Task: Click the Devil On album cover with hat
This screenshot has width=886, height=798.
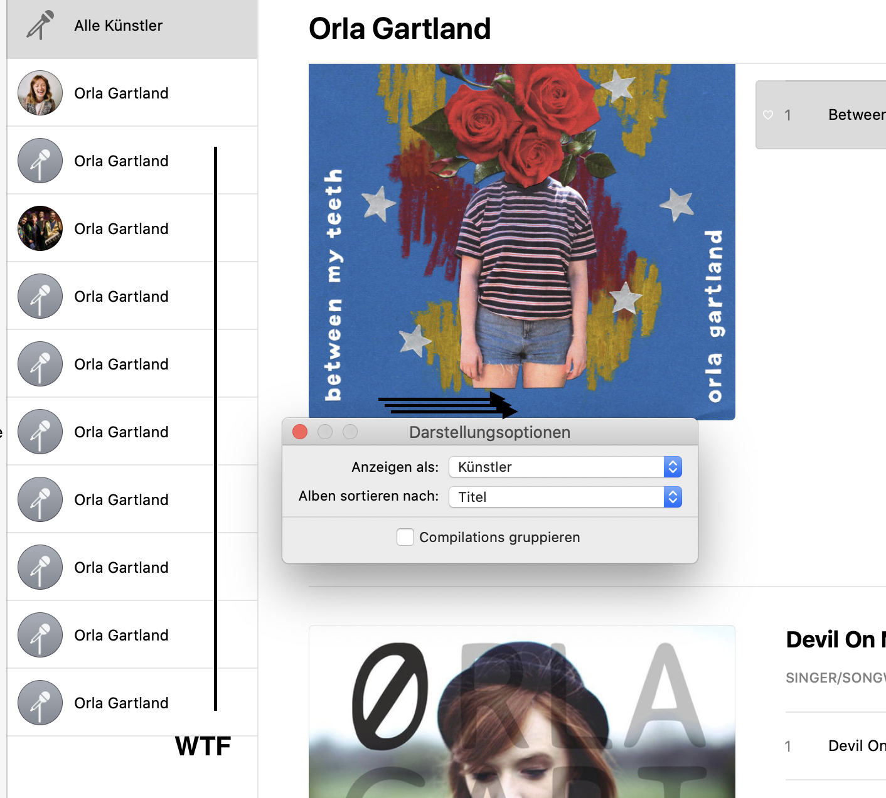Action: click(522, 711)
